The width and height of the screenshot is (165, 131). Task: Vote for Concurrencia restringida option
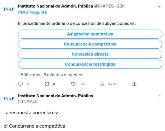tap(90, 64)
